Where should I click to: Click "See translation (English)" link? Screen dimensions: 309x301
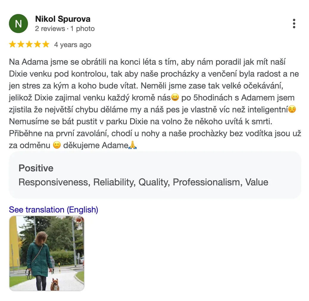coord(54,210)
